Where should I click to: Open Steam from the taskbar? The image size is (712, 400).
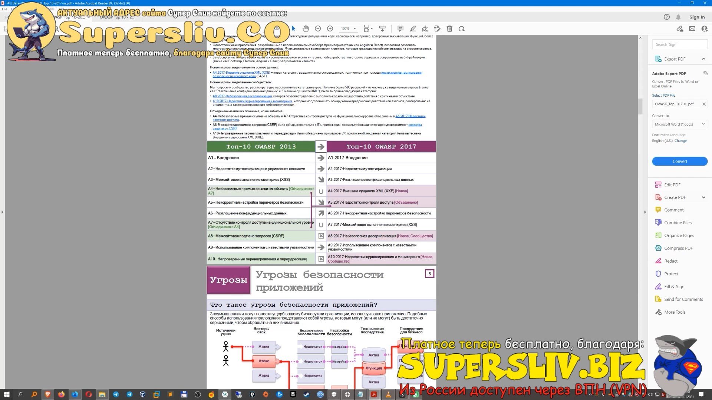click(307, 394)
